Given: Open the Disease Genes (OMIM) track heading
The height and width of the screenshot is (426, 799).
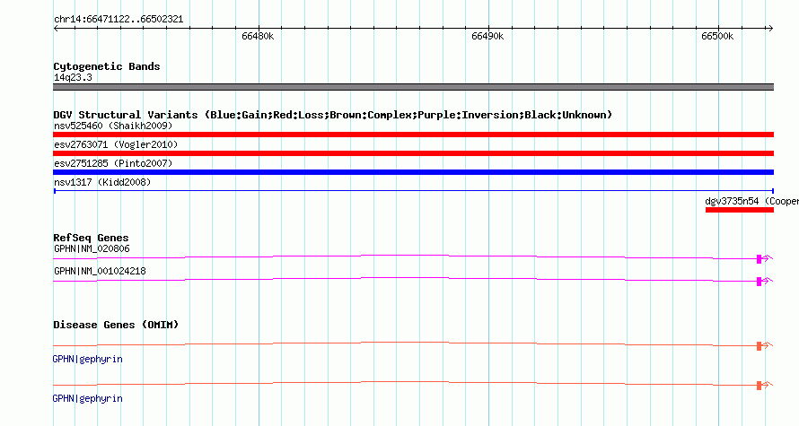Looking at the screenshot, I should (116, 325).
